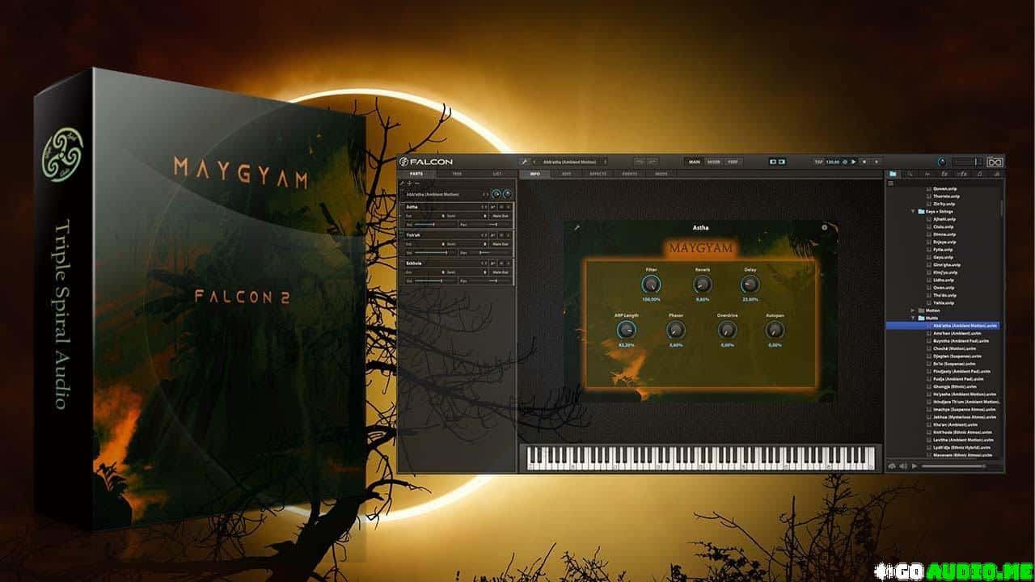Viewport: 1035px width, 582px height.
Task: Click the Filter knob
Action: (x=651, y=285)
